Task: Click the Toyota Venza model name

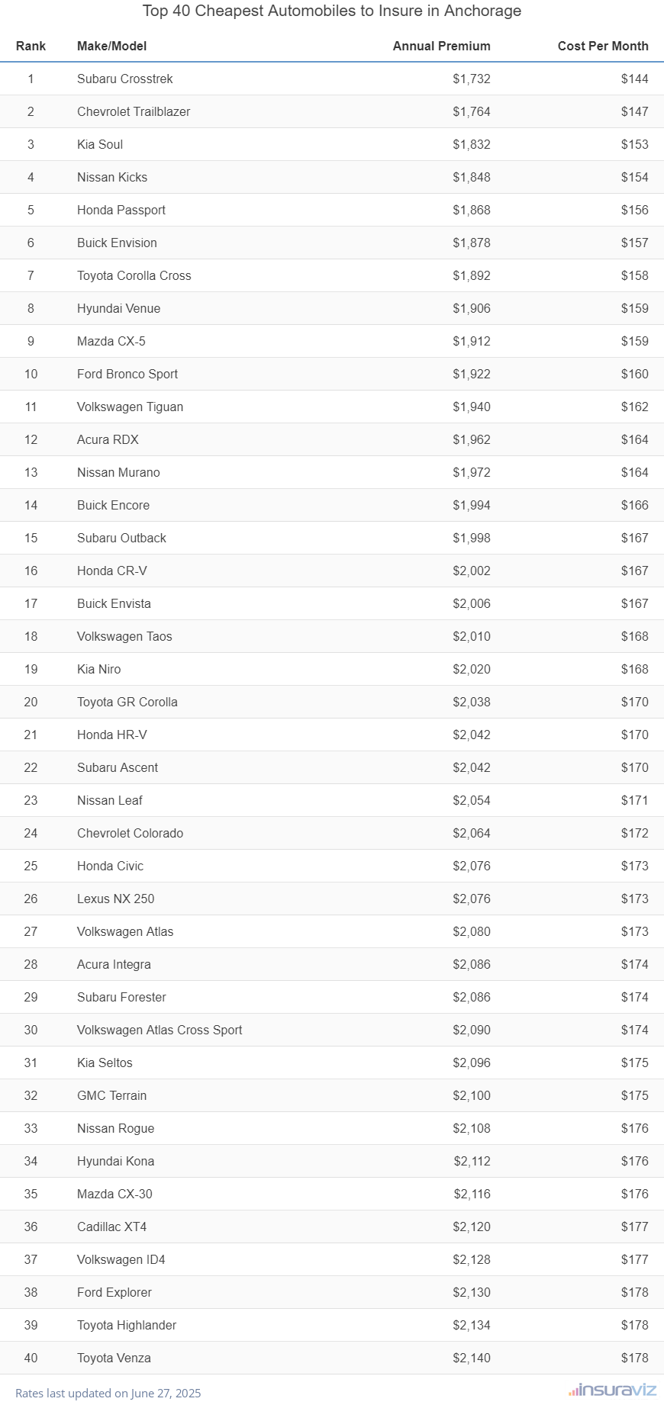Action: (114, 1358)
